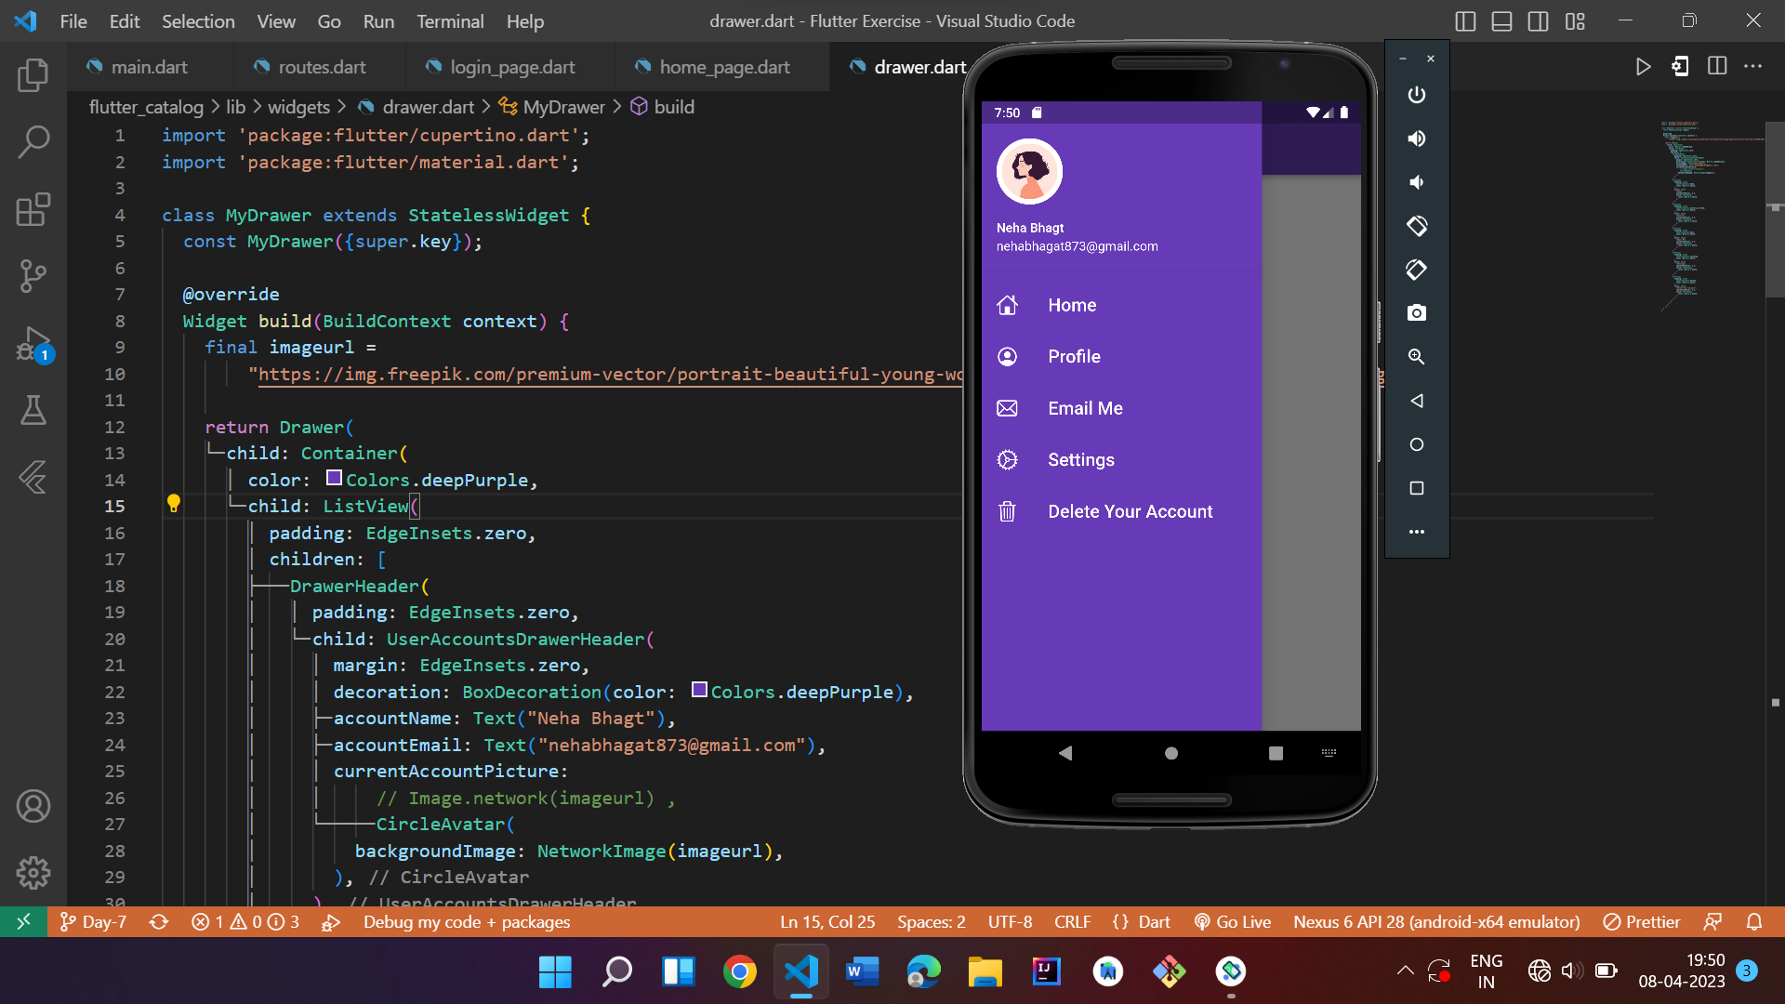Open emulator extended controls ellipsis
Viewport: 1785px width, 1004px height.
click(x=1416, y=532)
